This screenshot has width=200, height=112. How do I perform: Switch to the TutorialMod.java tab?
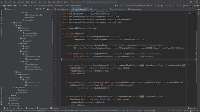[62, 9]
